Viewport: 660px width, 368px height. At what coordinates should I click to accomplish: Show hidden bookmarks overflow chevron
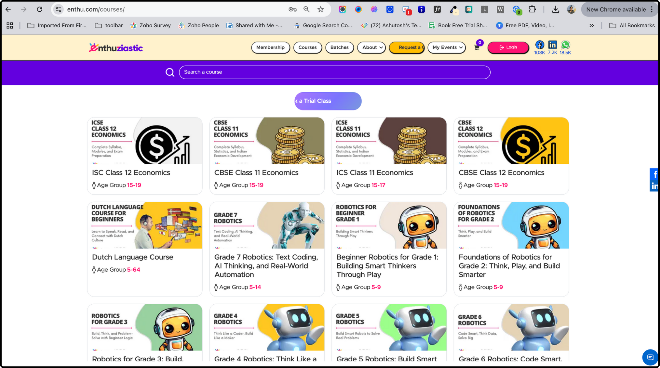coord(591,25)
